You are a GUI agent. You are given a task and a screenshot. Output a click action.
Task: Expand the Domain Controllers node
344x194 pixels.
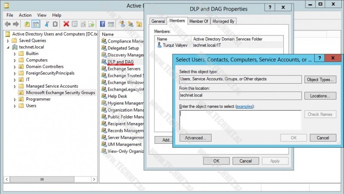(x=15, y=67)
